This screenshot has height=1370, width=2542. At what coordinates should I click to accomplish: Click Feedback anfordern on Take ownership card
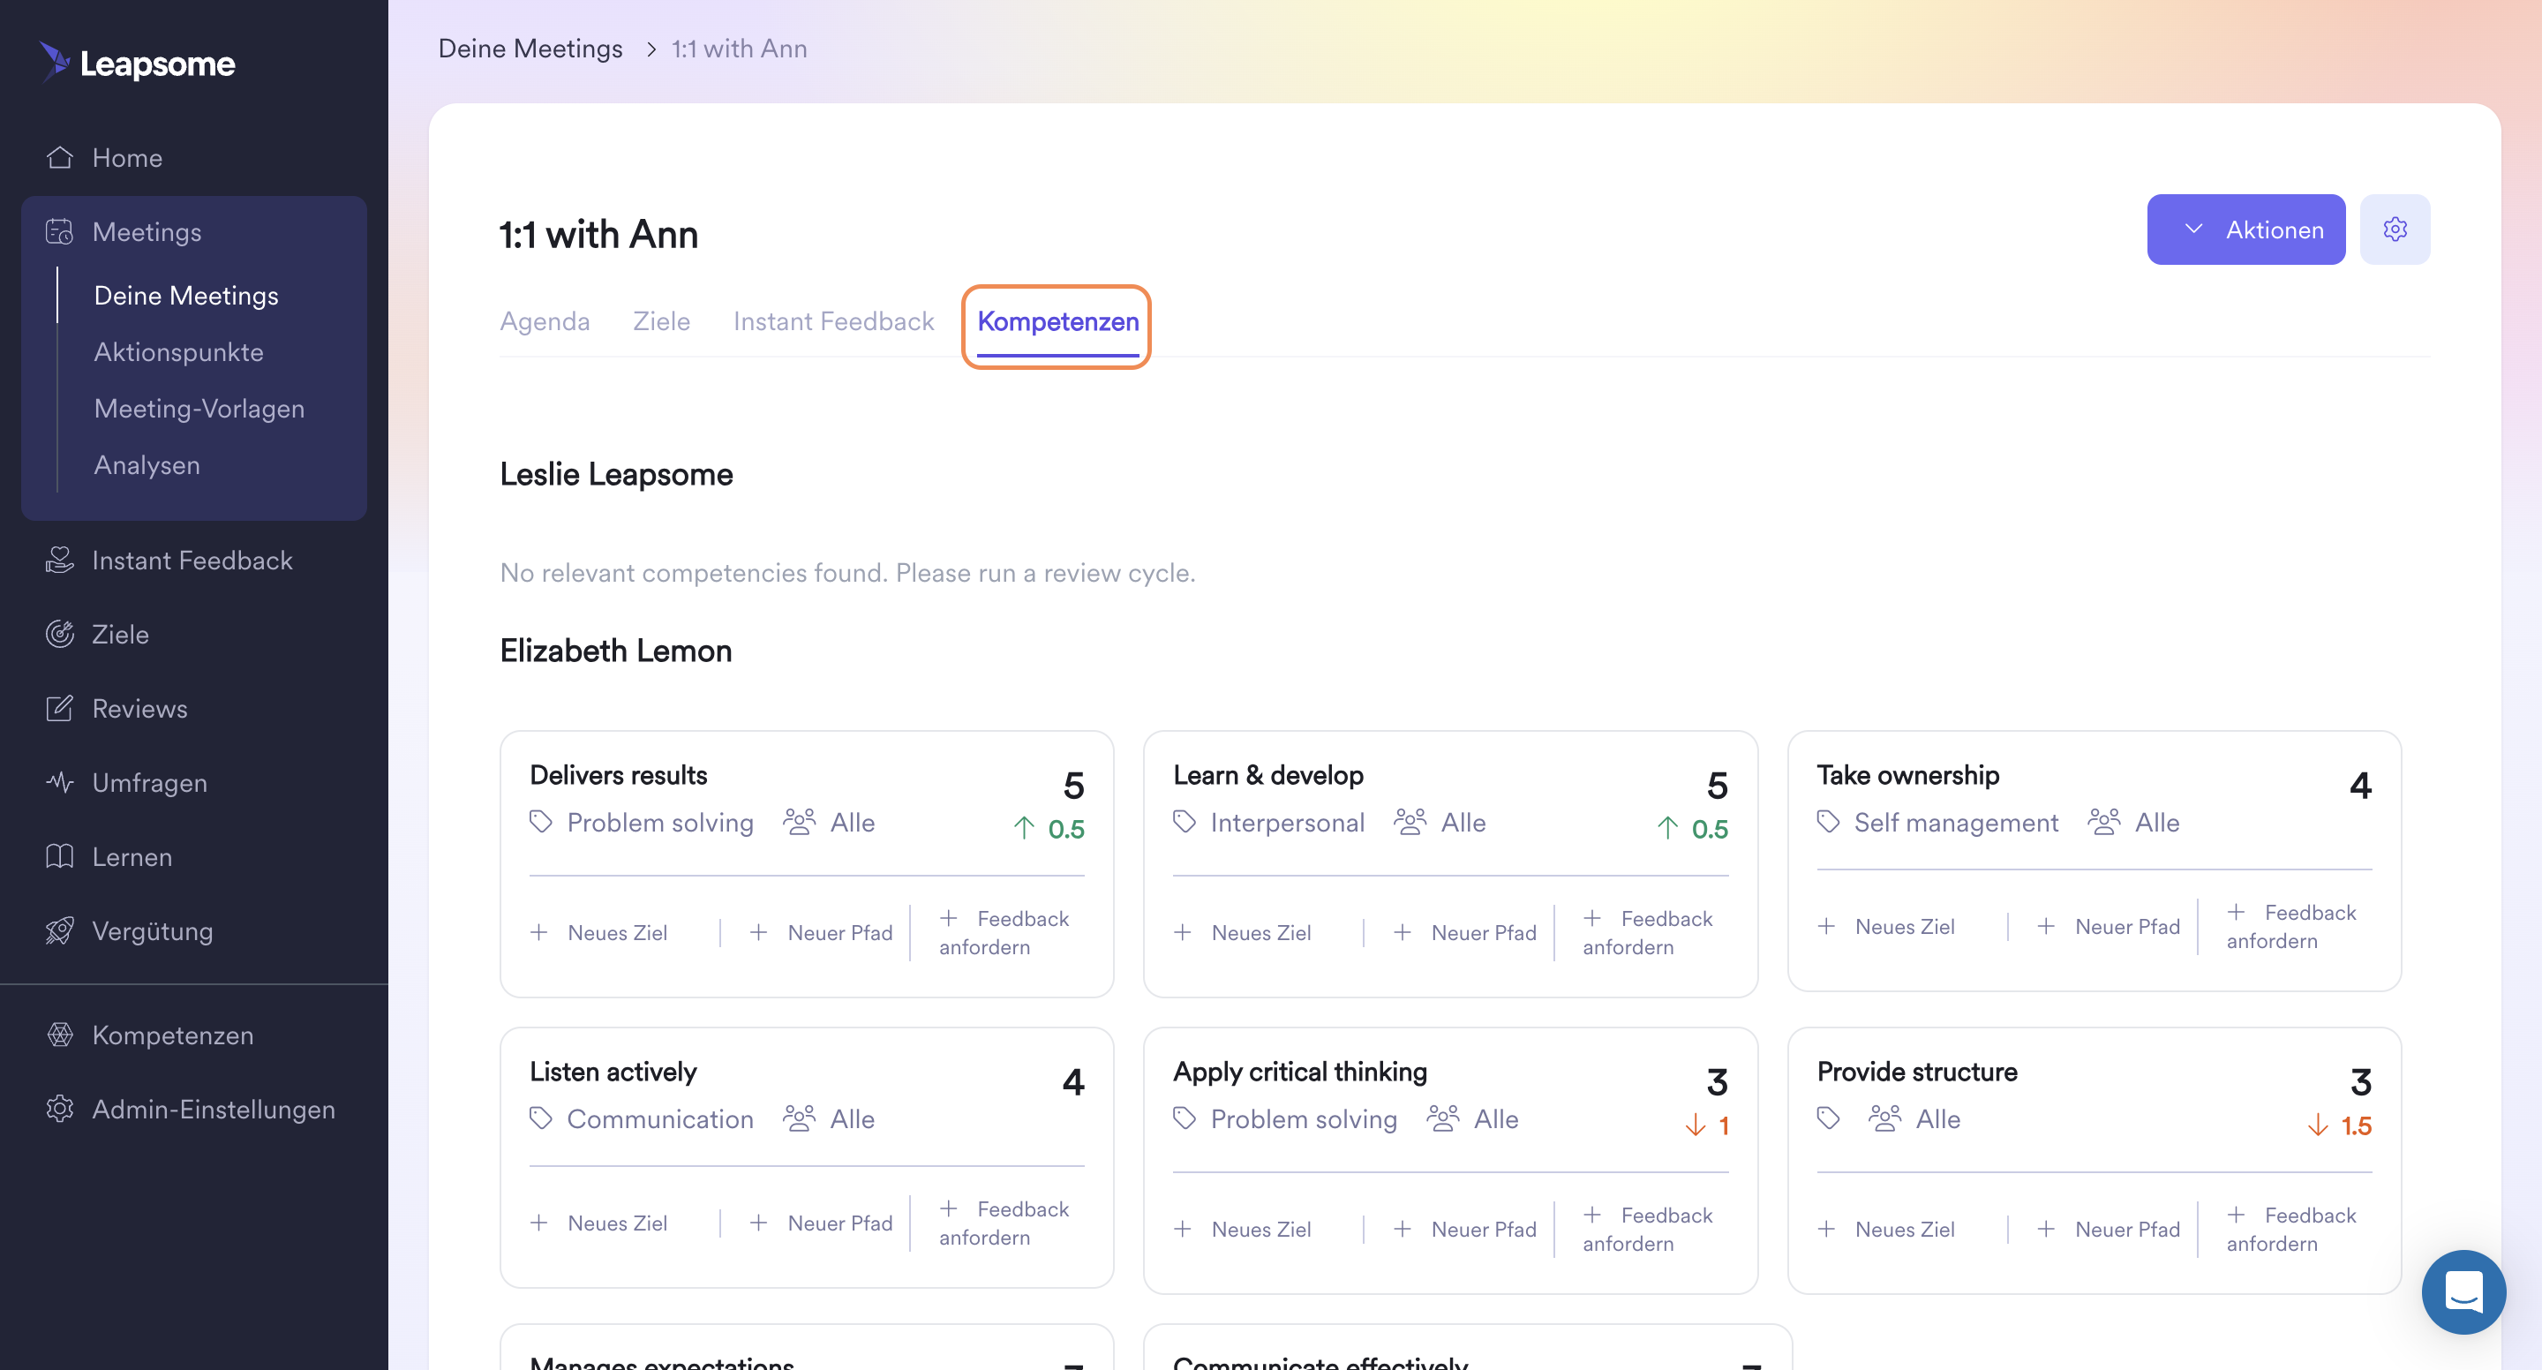click(x=2290, y=927)
